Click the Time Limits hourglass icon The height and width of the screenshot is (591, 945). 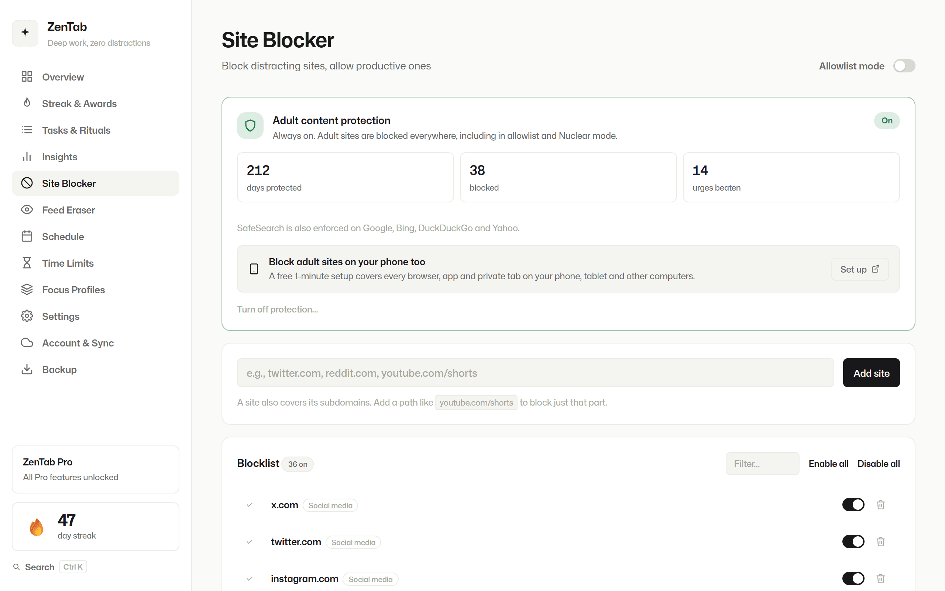[27, 263]
